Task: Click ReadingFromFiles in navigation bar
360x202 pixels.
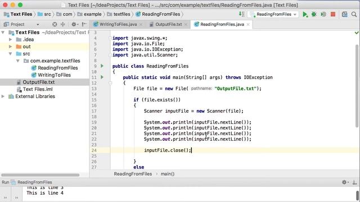Action: point(158,14)
